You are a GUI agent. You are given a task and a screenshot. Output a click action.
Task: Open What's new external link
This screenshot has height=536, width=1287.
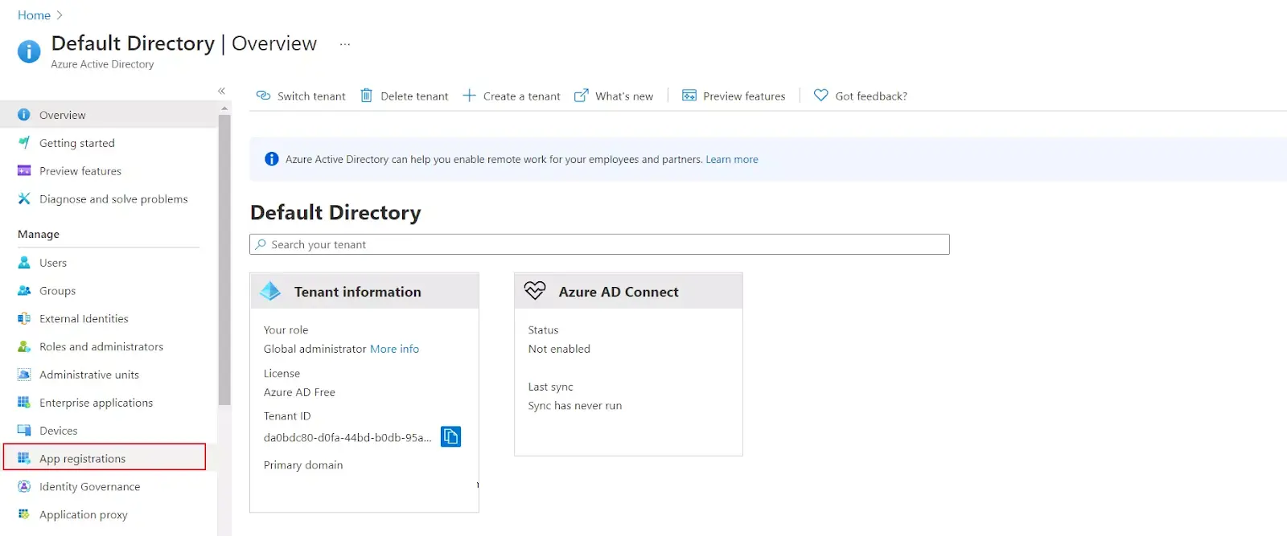click(614, 96)
